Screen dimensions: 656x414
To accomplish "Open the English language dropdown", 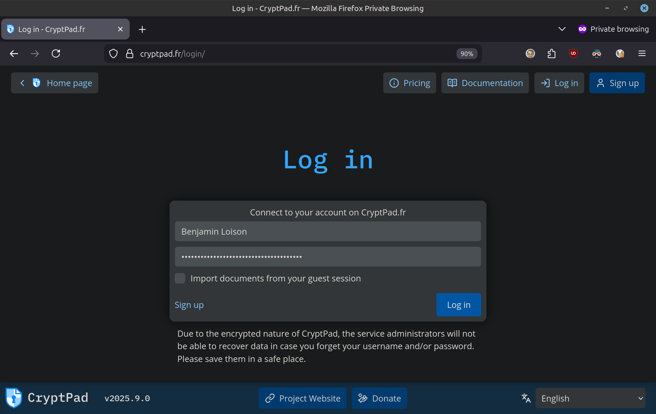I will pos(590,398).
